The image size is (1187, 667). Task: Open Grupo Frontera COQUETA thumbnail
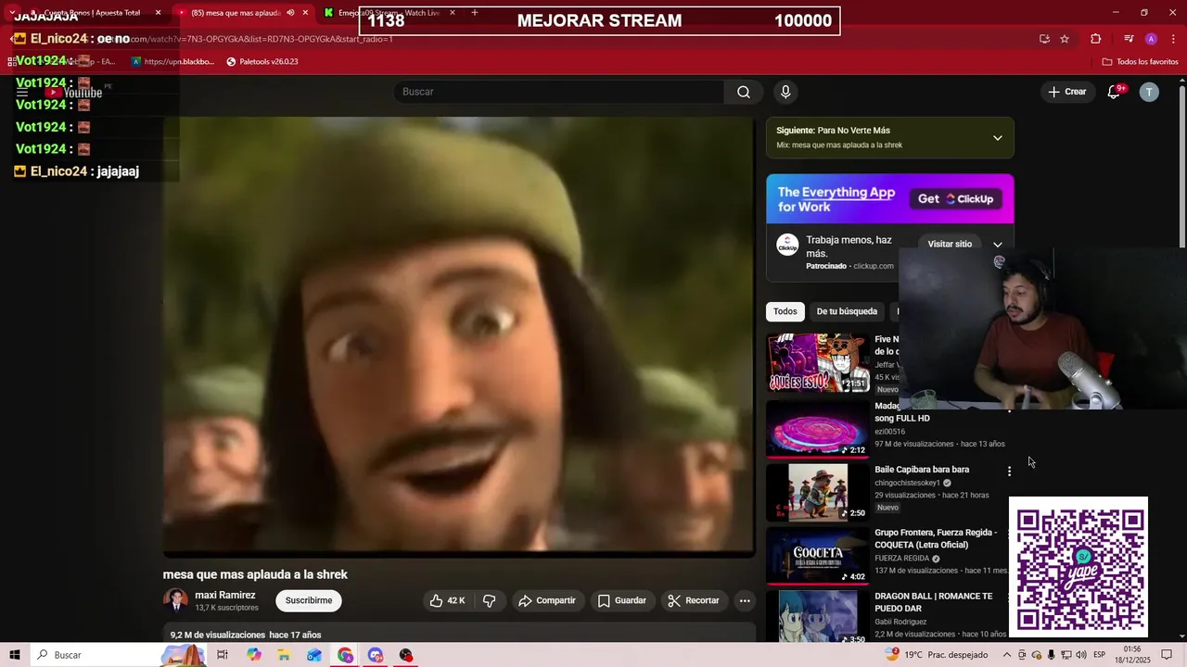pyautogui.click(x=817, y=556)
